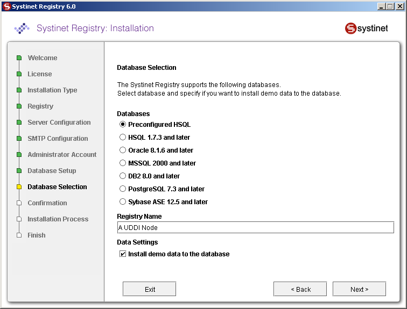The height and width of the screenshot is (309, 407).
Task: Choose PostgreSQL 7.3 and later
Action: coord(123,189)
